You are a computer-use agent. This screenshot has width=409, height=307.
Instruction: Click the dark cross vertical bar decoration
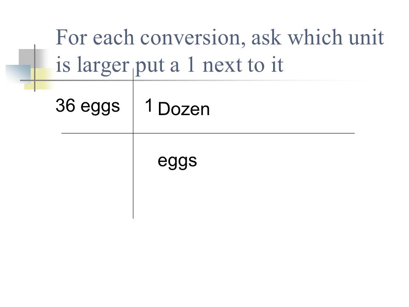tap(35, 68)
